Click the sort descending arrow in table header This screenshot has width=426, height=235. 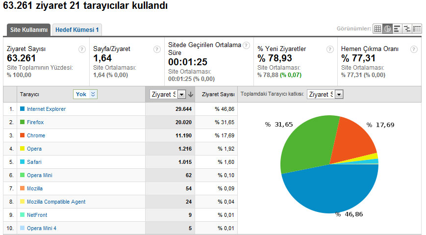click(x=191, y=94)
